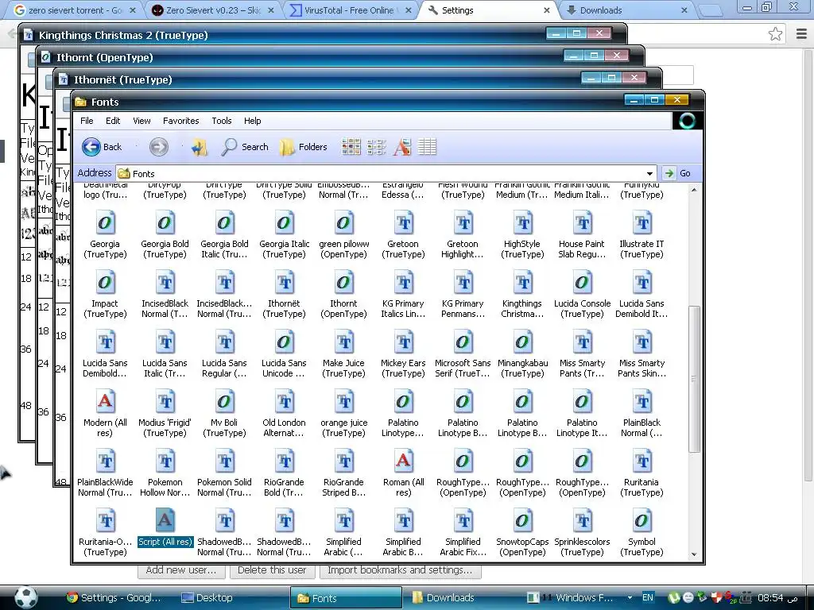Click the bookmark star in Chrome
Image resolution: width=814 pixels, height=610 pixels.
(776, 33)
